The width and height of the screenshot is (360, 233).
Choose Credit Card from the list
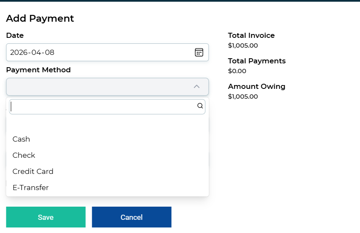(x=33, y=171)
